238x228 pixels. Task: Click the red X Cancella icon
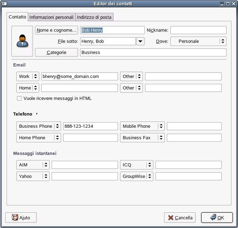171,218
